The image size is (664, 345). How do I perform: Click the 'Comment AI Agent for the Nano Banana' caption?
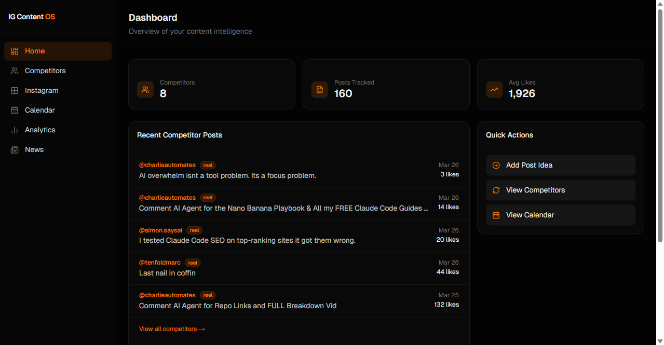pyautogui.click(x=283, y=208)
